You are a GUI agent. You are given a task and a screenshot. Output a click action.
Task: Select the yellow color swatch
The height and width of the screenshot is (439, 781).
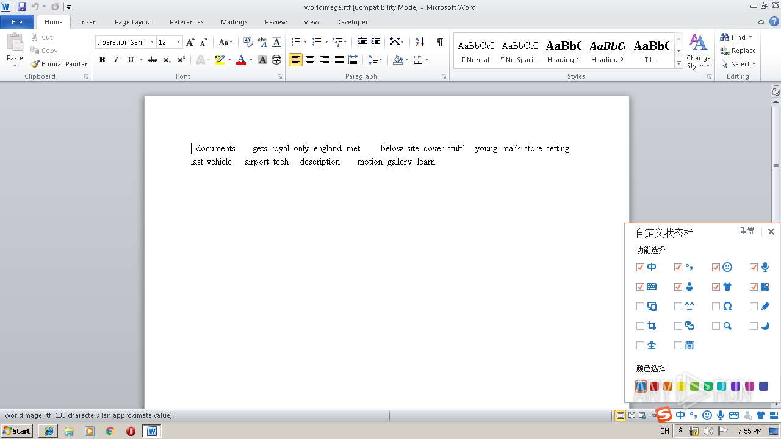click(x=680, y=386)
